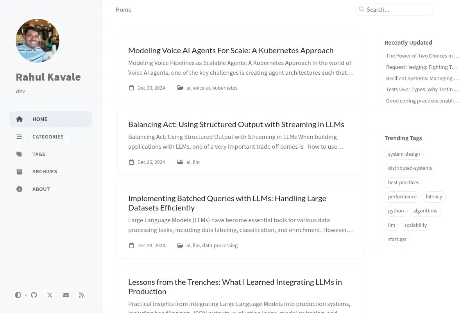
Task: Open the ABOUT page
Action: point(51,189)
